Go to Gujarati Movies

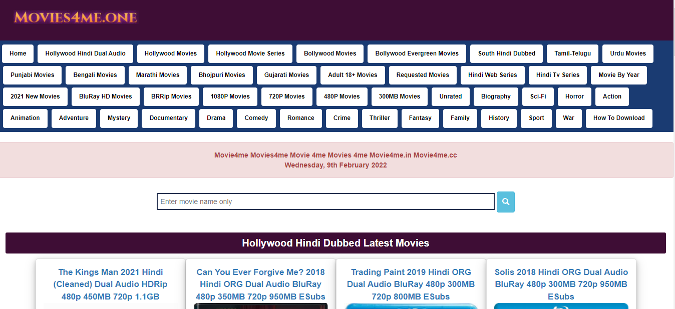click(286, 75)
